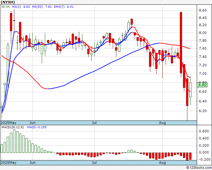This screenshot has height=170, width=212.
Task: Click Jul on the MACD time axis
Action: point(94,163)
